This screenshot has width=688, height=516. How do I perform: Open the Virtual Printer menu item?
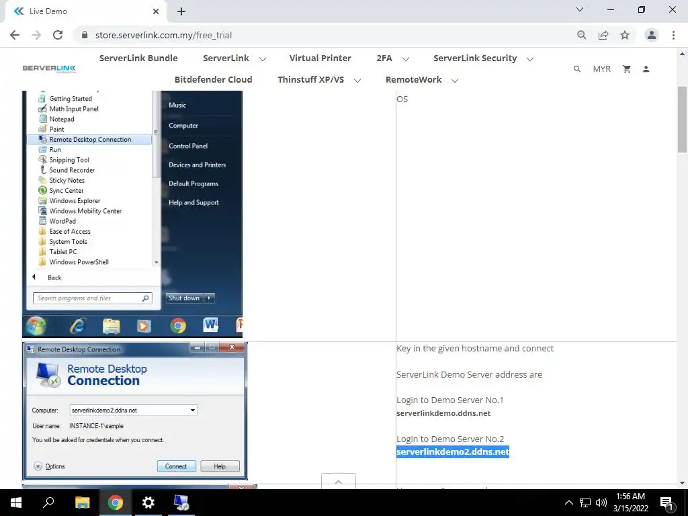coord(320,58)
